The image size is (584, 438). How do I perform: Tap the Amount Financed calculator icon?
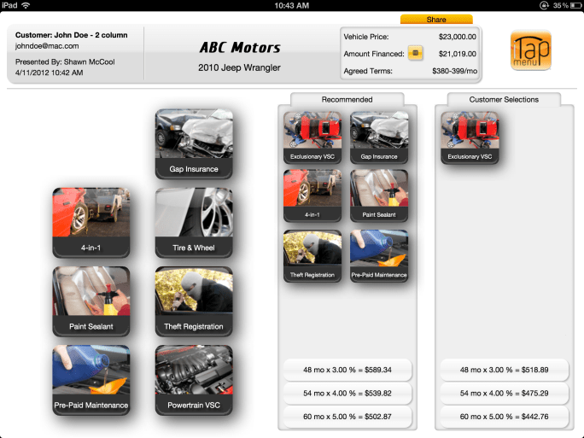tap(415, 54)
